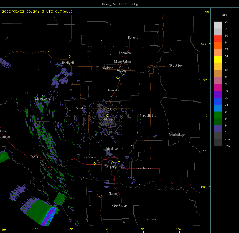The height and width of the screenshot is (233, 239).
Task: Click the Innisfail city label
Action: pos(115,90)
